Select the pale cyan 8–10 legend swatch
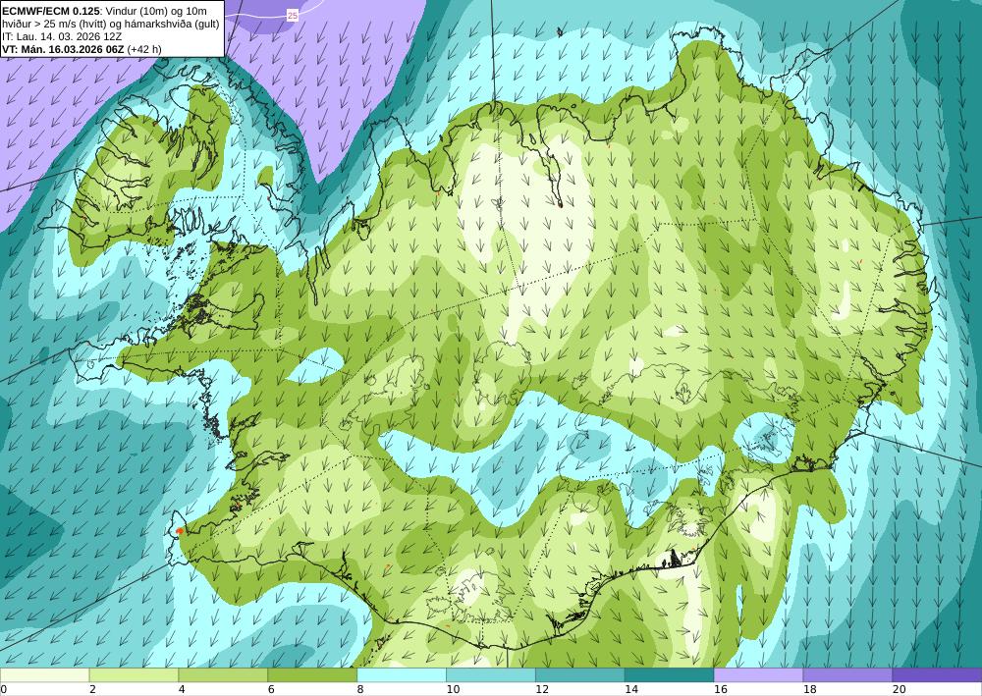982x696 pixels. [402, 675]
